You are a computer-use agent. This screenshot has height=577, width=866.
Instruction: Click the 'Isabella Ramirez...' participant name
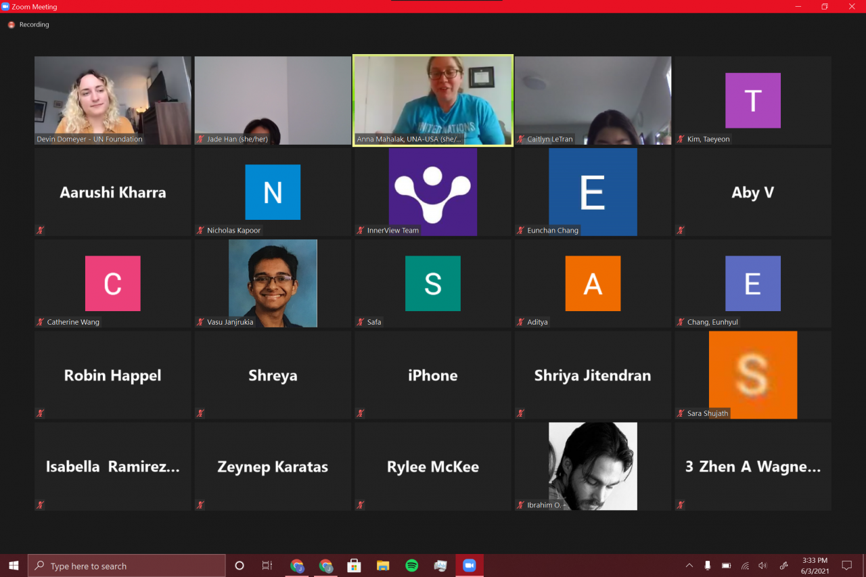point(113,467)
